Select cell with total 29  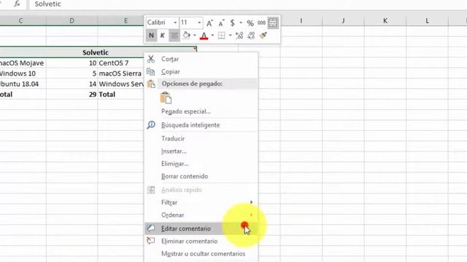point(72,94)
